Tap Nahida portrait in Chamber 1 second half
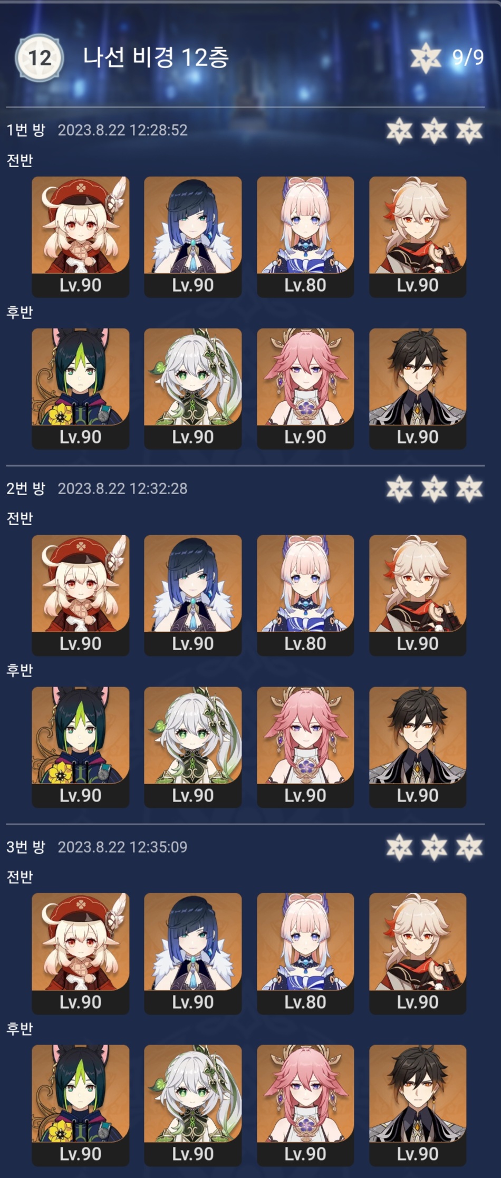This screenshot has height=1178, width=501. pos(192,389)
